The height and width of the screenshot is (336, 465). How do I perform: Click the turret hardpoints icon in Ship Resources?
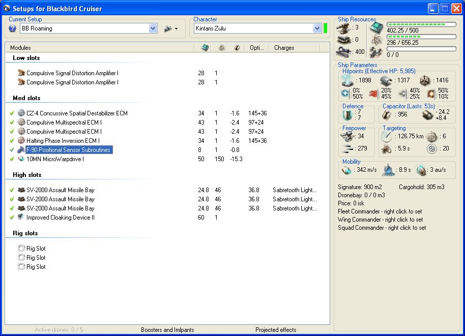[344, 28]
